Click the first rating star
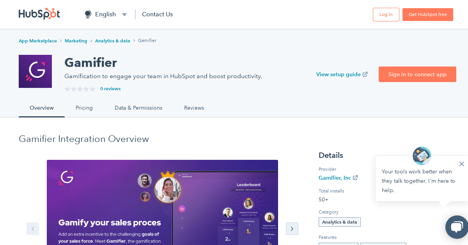Image resolution: width=468 pixels, height=245 pixels. tap(67, 89)
